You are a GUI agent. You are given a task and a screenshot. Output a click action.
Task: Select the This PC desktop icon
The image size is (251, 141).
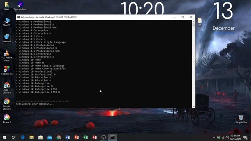7,22
